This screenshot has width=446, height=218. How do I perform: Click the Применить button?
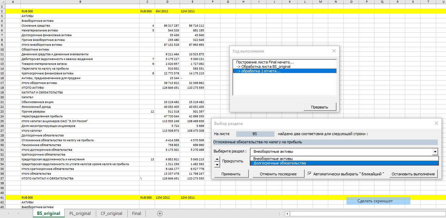tap(231, 174)
